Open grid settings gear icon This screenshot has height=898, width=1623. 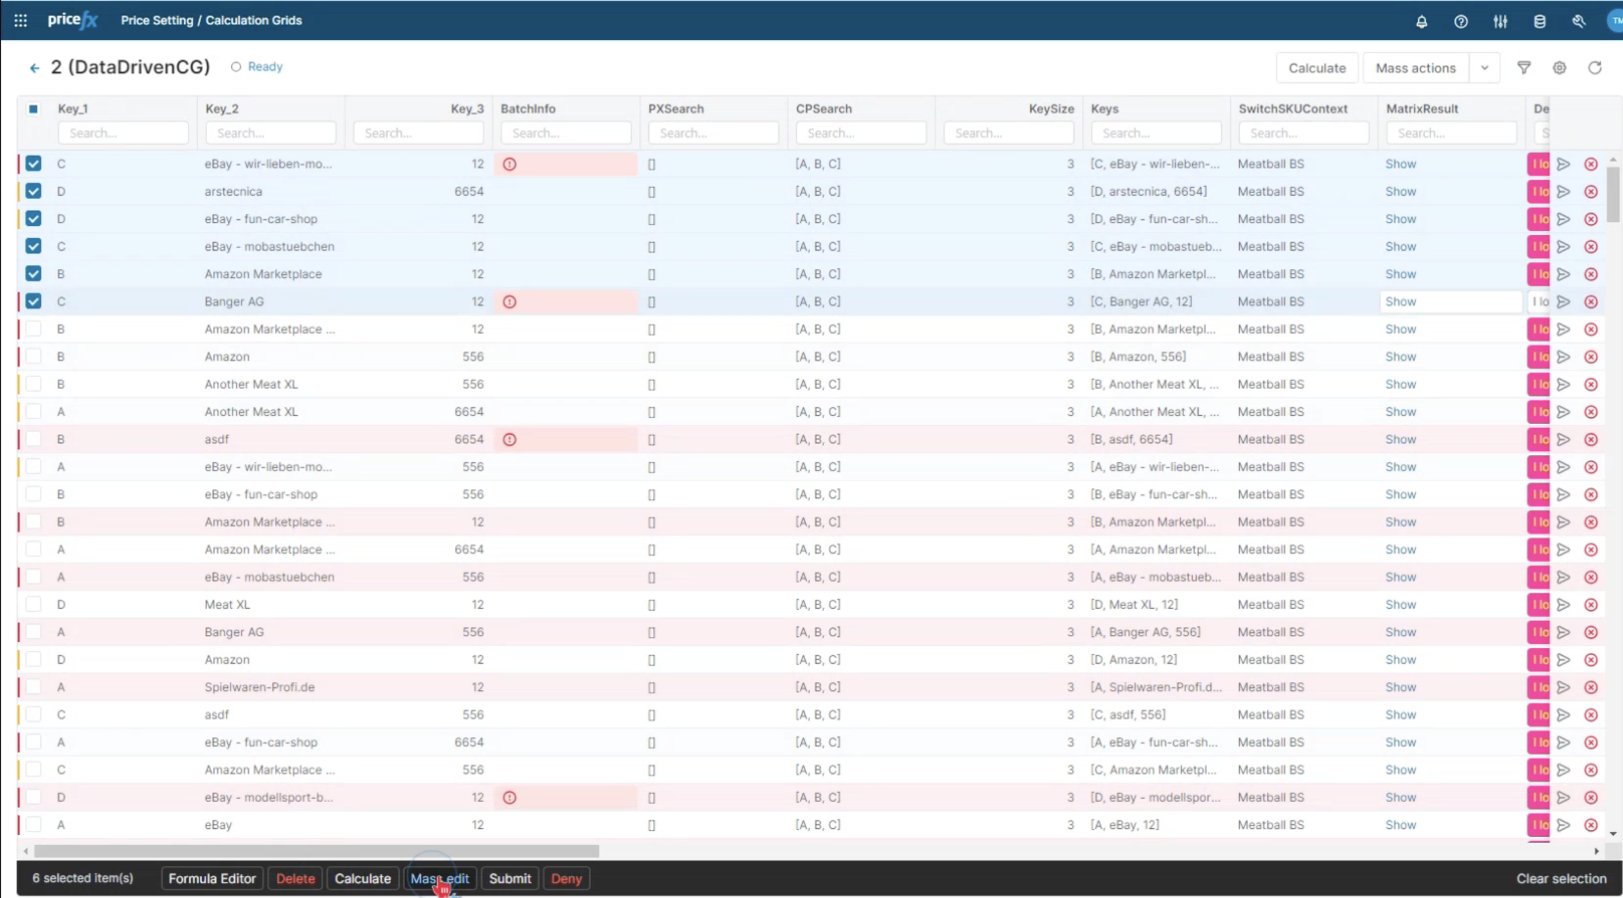pos(1560,68)
